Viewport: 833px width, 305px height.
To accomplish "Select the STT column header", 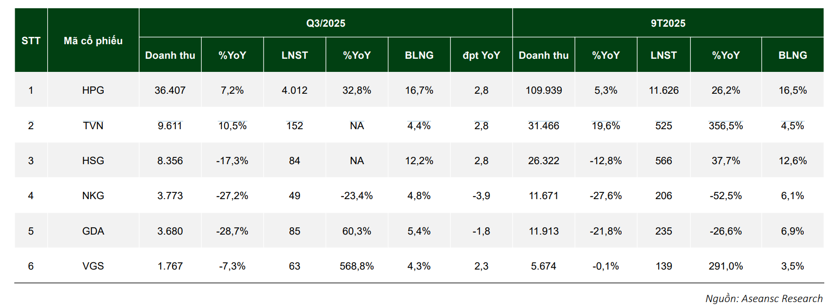I will 31,41.
